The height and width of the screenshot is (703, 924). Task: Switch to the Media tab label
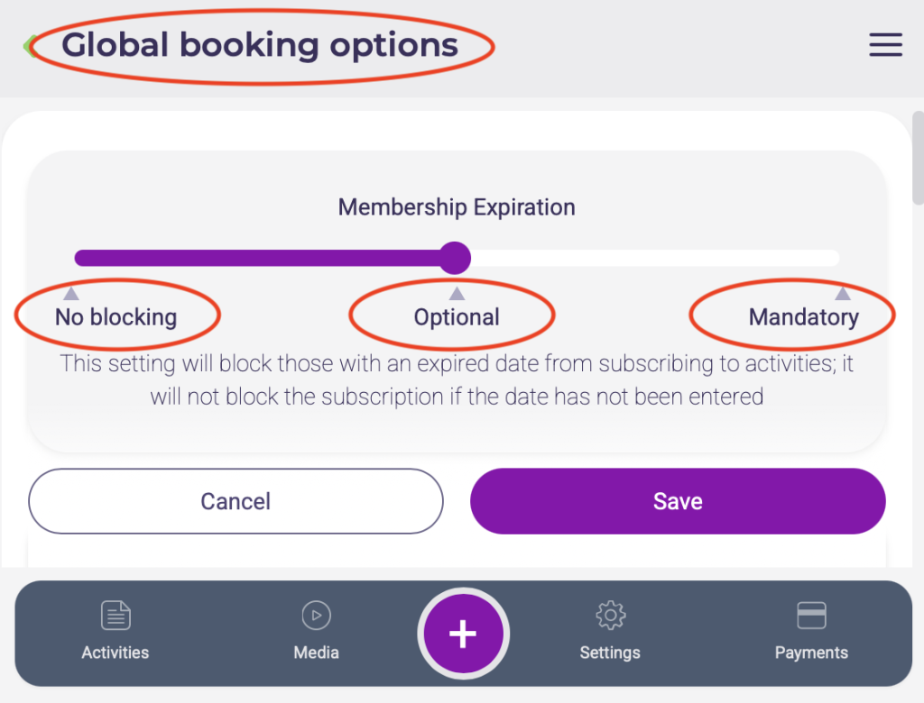pos(316,653)
